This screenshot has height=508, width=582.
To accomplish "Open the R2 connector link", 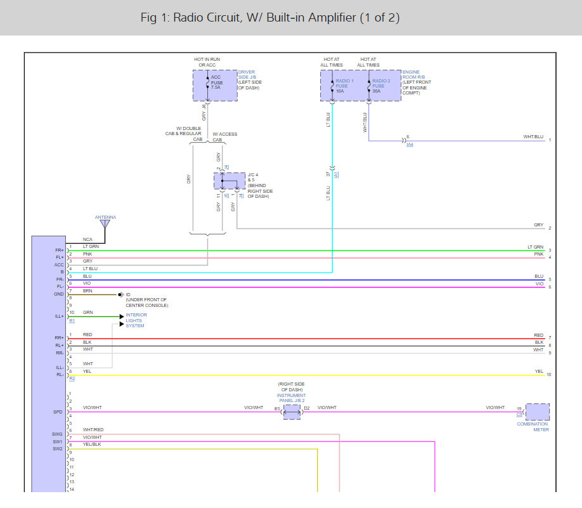I will click(72, 379).
